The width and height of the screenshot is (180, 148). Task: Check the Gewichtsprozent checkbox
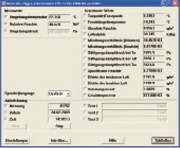[x=85, y=95]
